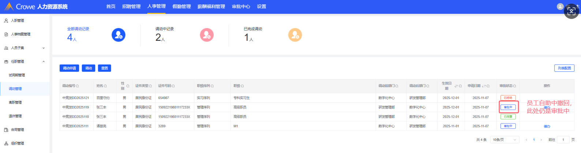The height and width of the screenshot is (153, 581).
Task: Click the sort icon in 申请日期 header
Action: tap(483, 86)
